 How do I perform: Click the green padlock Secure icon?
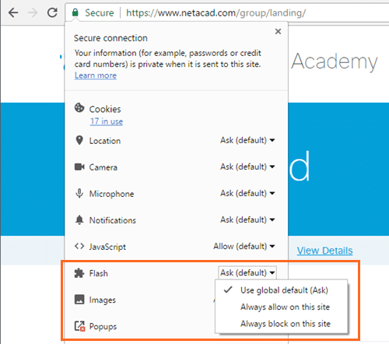tap(75, 12)
